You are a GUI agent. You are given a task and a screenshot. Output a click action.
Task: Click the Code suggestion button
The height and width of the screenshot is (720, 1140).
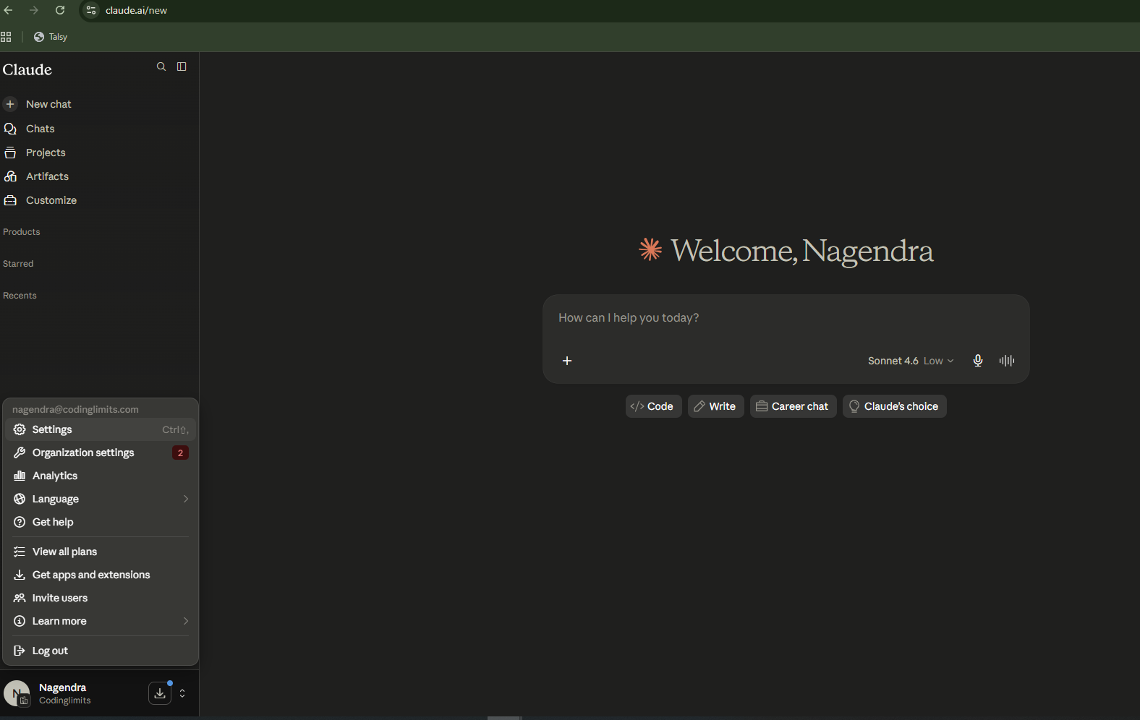coord(653,406)
